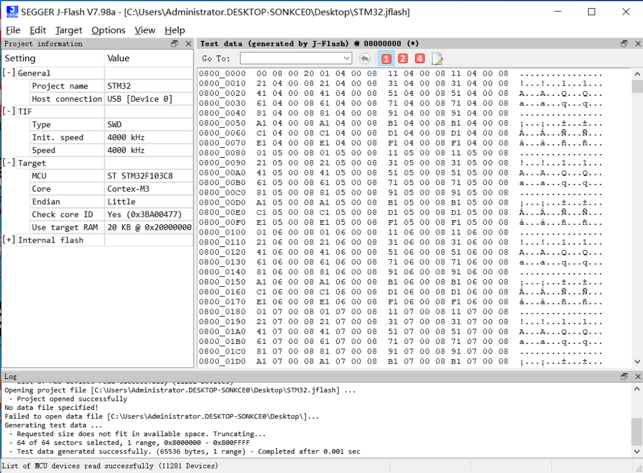Click the J-Flash application icon in the title bar

[x=12, y=12]
